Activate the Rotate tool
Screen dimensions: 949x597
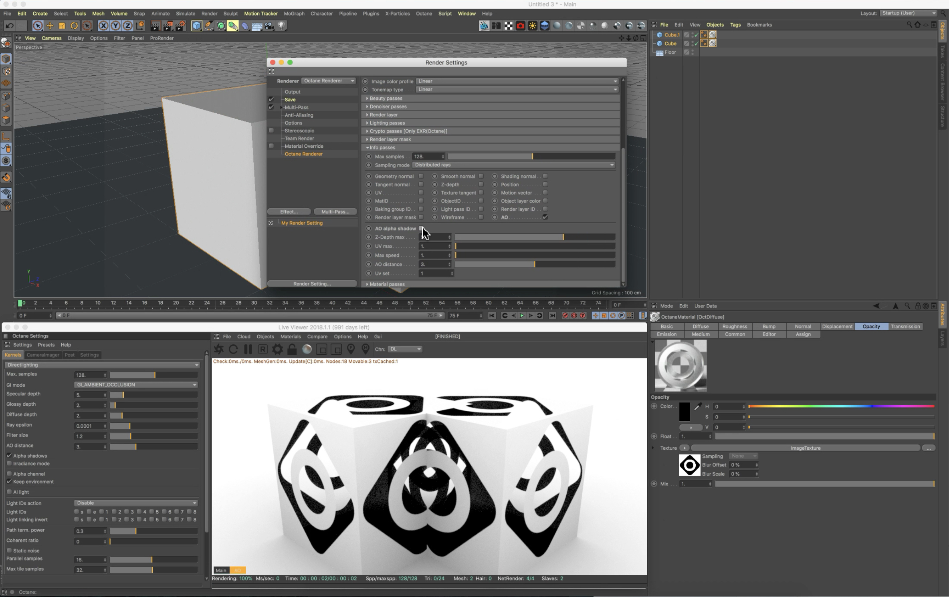tap(74, 26)
